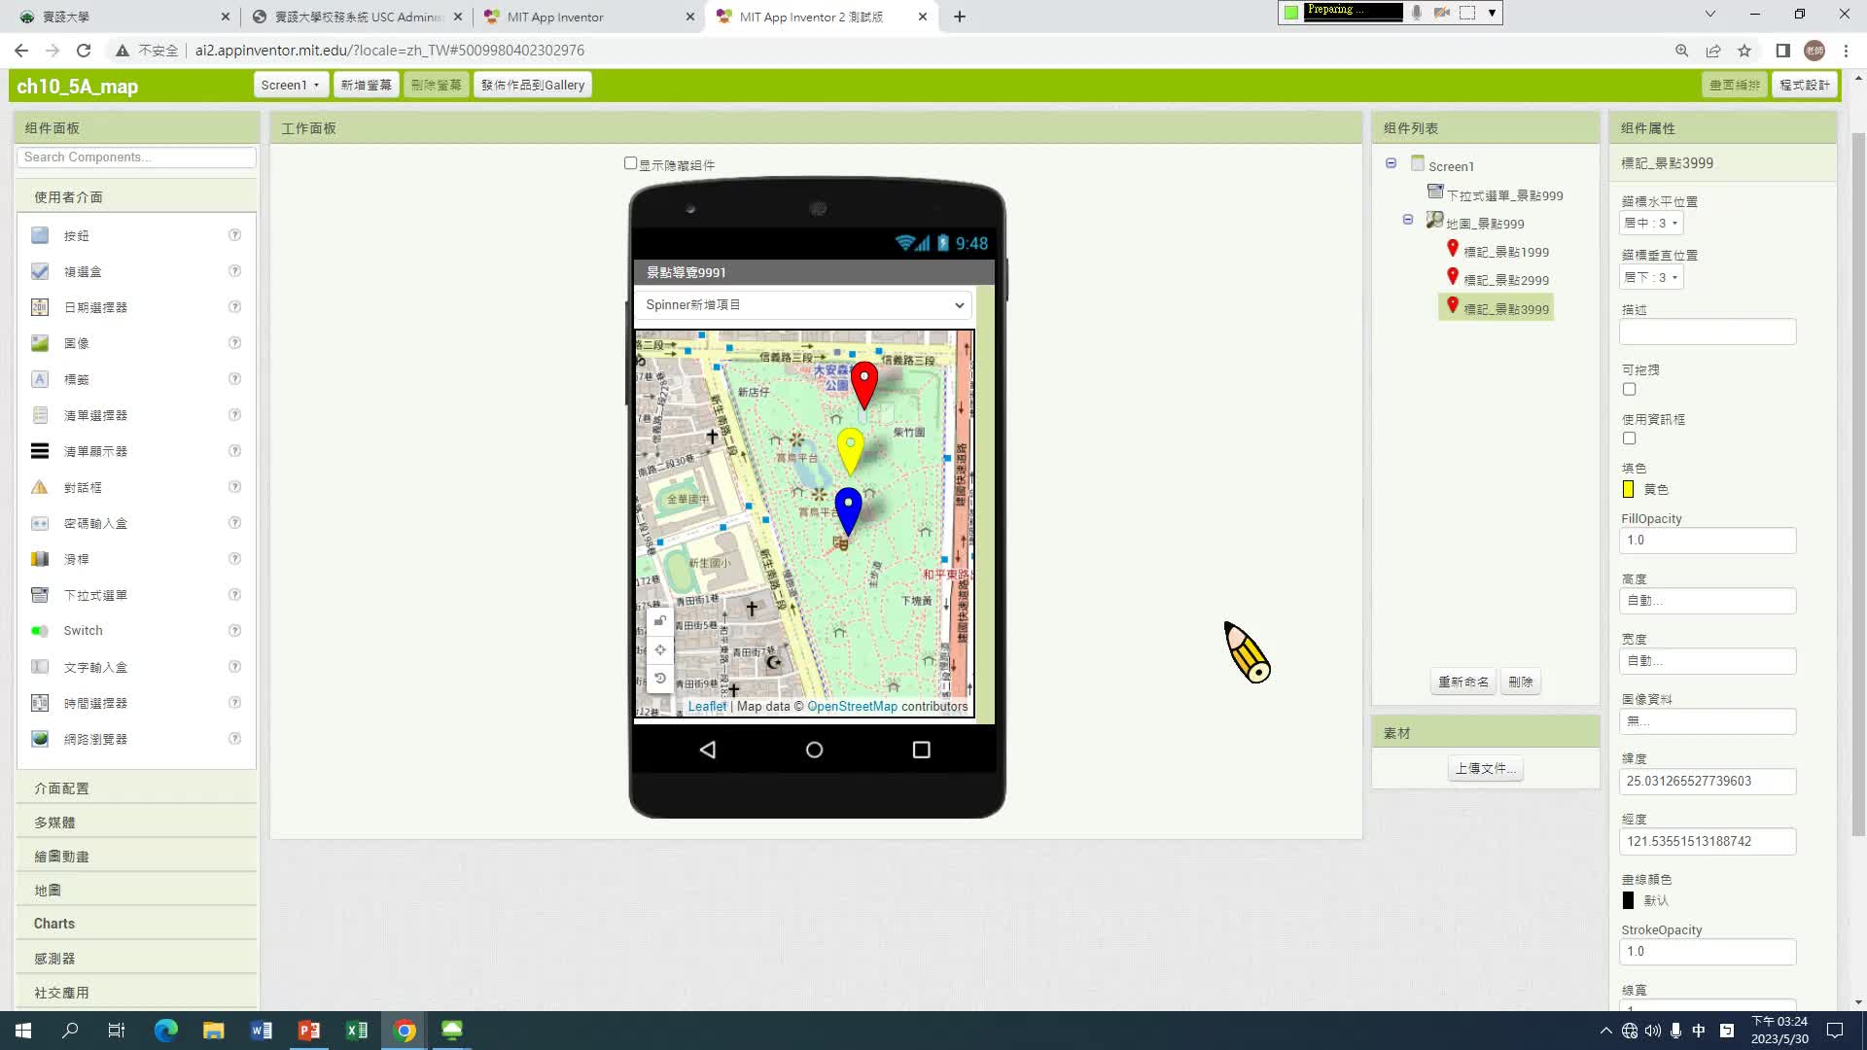Expand the Charts palette section
The width and height of the screenshot is (1867, 1050).
coord(136,924)
